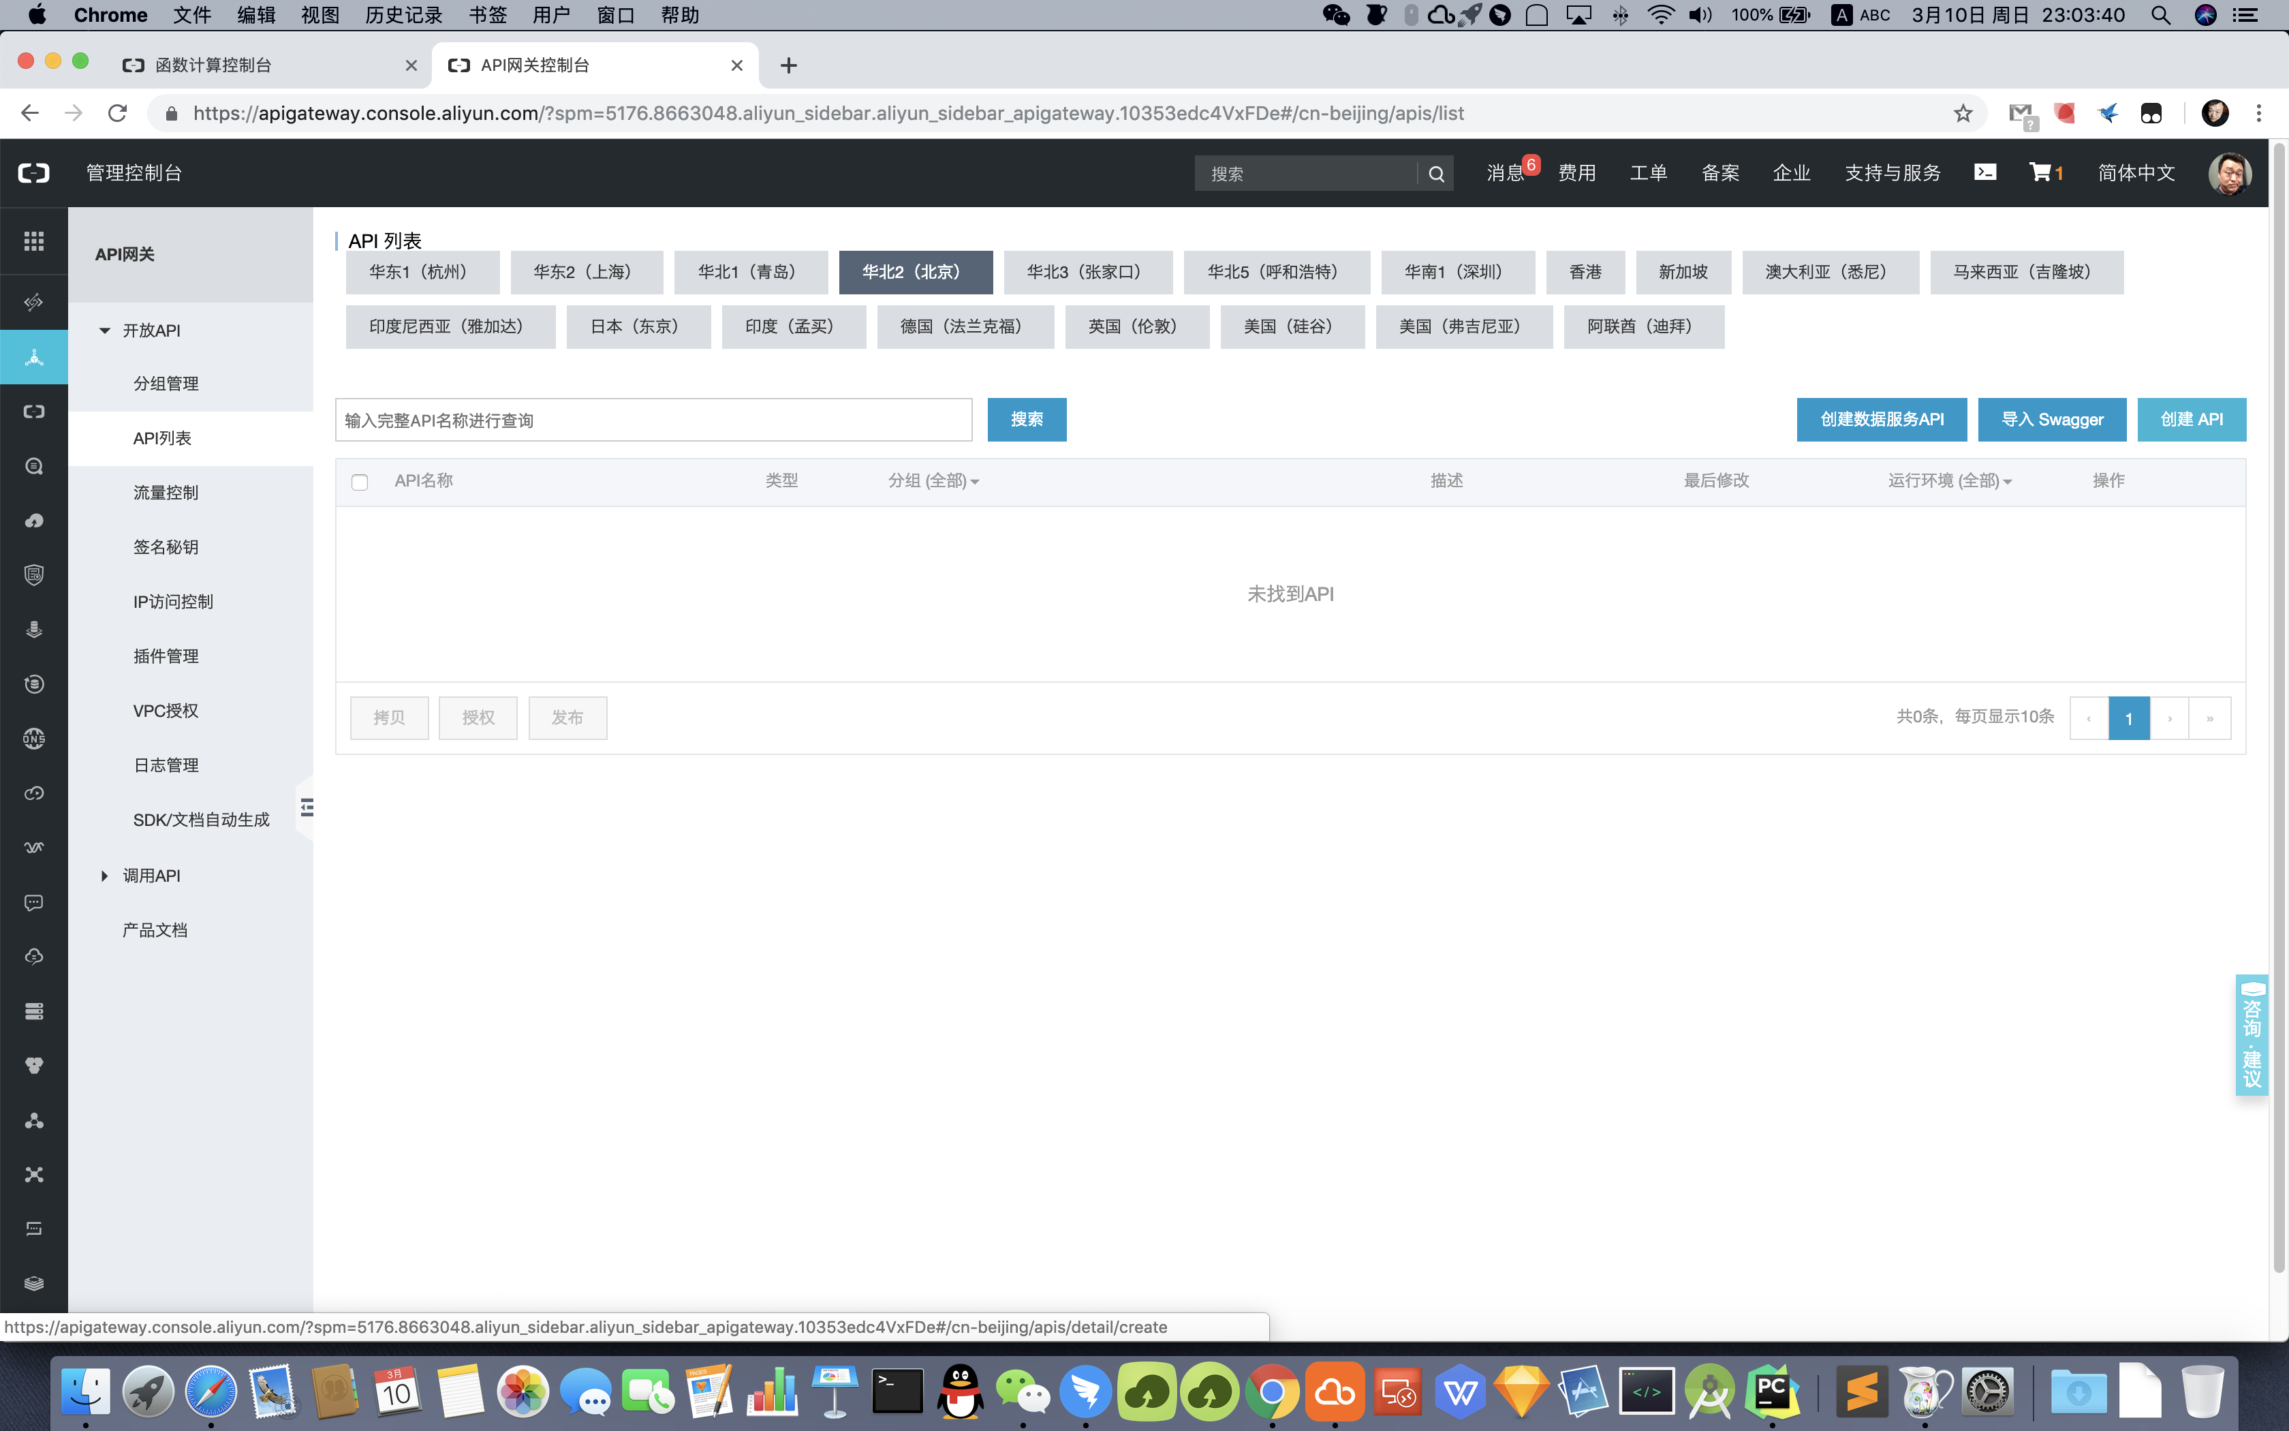Focus the API name query input field
This screenshot has height=1431, width=2289.
pyautogui.click(x=653, y=419)
